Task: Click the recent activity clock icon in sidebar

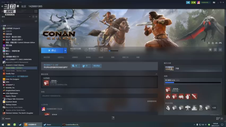Action: coord(33,17)
